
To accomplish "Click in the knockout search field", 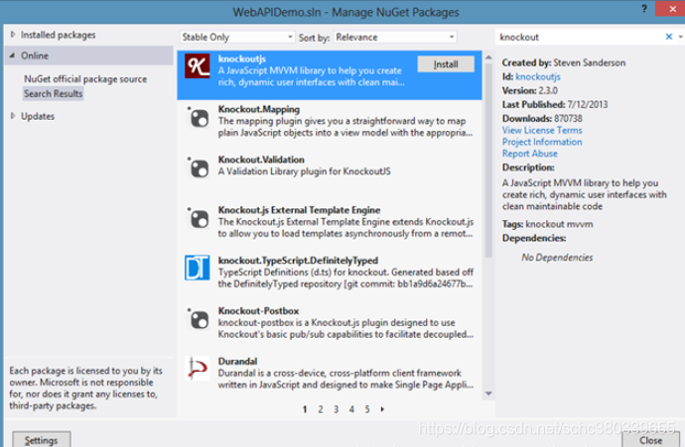I will point(581,37).
